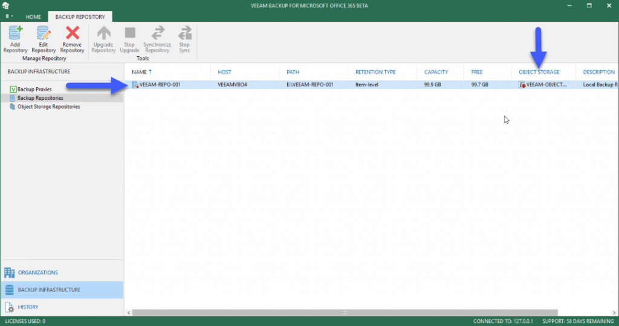Click the Stop Upgrade square icon
The height and width of the screenshot is (326, 619).
pos(130,33)
